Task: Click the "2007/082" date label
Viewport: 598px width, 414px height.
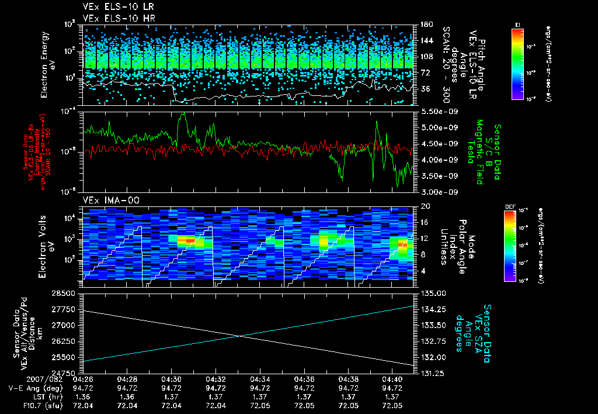Action: tap(44, 379)
